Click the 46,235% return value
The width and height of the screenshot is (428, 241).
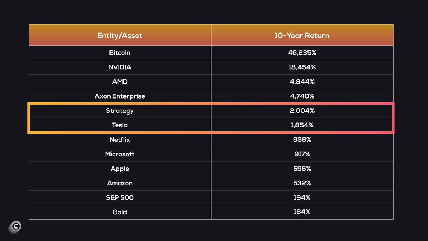pos(302,53)
